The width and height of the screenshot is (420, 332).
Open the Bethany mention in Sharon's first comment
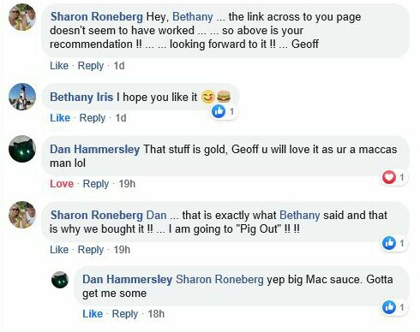point(193,17)
